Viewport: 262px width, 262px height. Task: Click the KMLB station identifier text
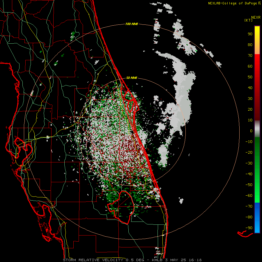pyautogui.click(x=157, y=260)
